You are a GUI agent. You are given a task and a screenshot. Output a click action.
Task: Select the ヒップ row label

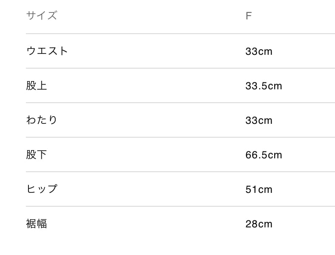41,189
